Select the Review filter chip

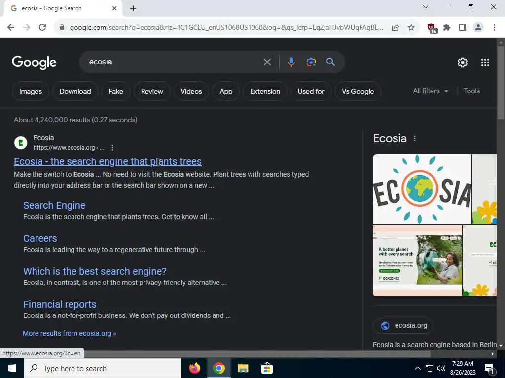(152, 91)
